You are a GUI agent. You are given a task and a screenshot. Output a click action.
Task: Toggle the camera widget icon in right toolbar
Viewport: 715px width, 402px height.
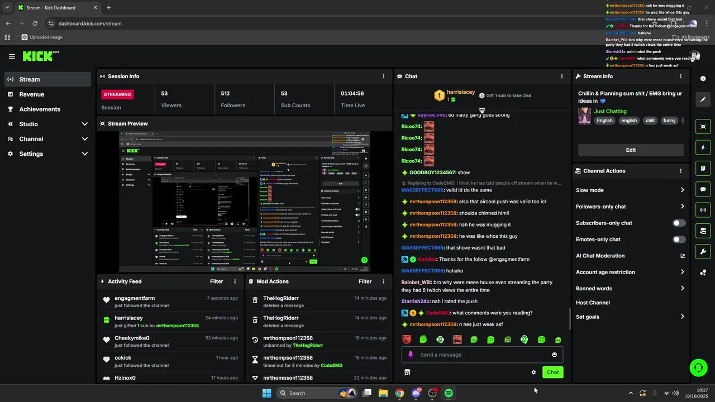click(x=703, y=231)
